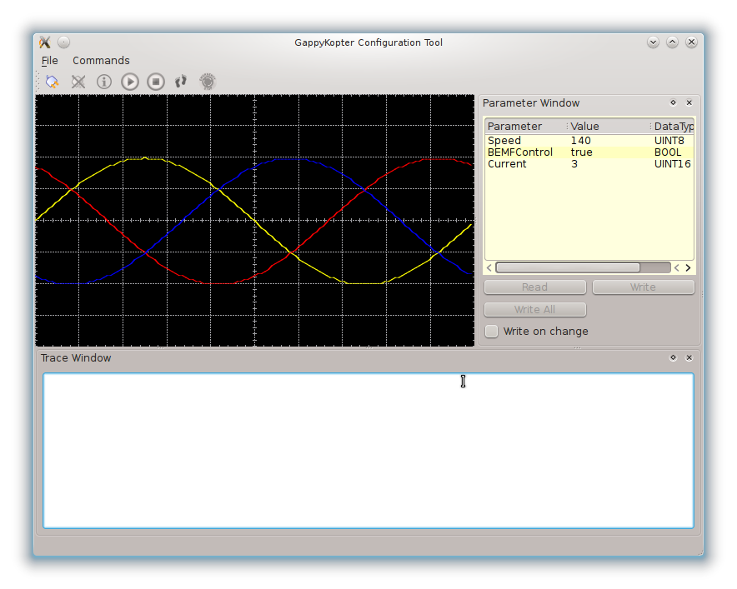
Task: Click the Value column header
Action: [609, 127]
